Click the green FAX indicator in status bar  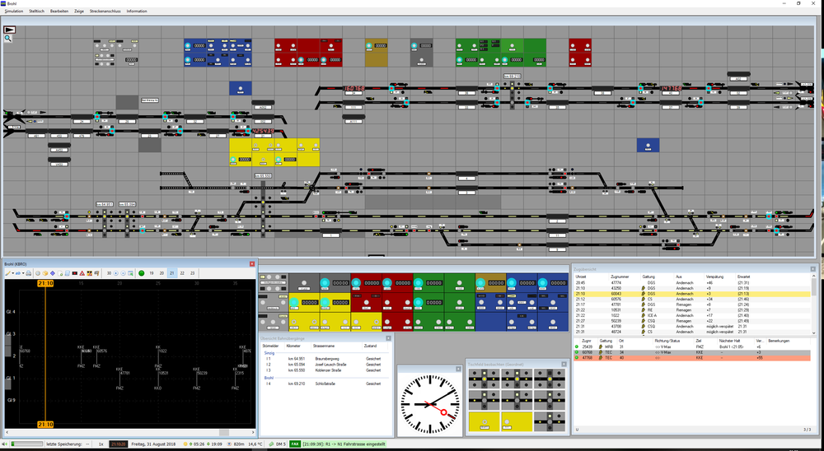(295, 444)
